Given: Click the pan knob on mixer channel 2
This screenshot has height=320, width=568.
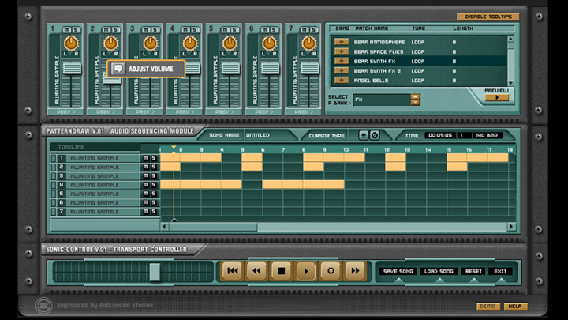Looking at the screenshot, I should point(111,43).
